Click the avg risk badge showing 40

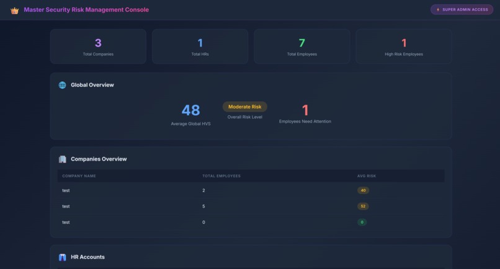click(363, 191)
